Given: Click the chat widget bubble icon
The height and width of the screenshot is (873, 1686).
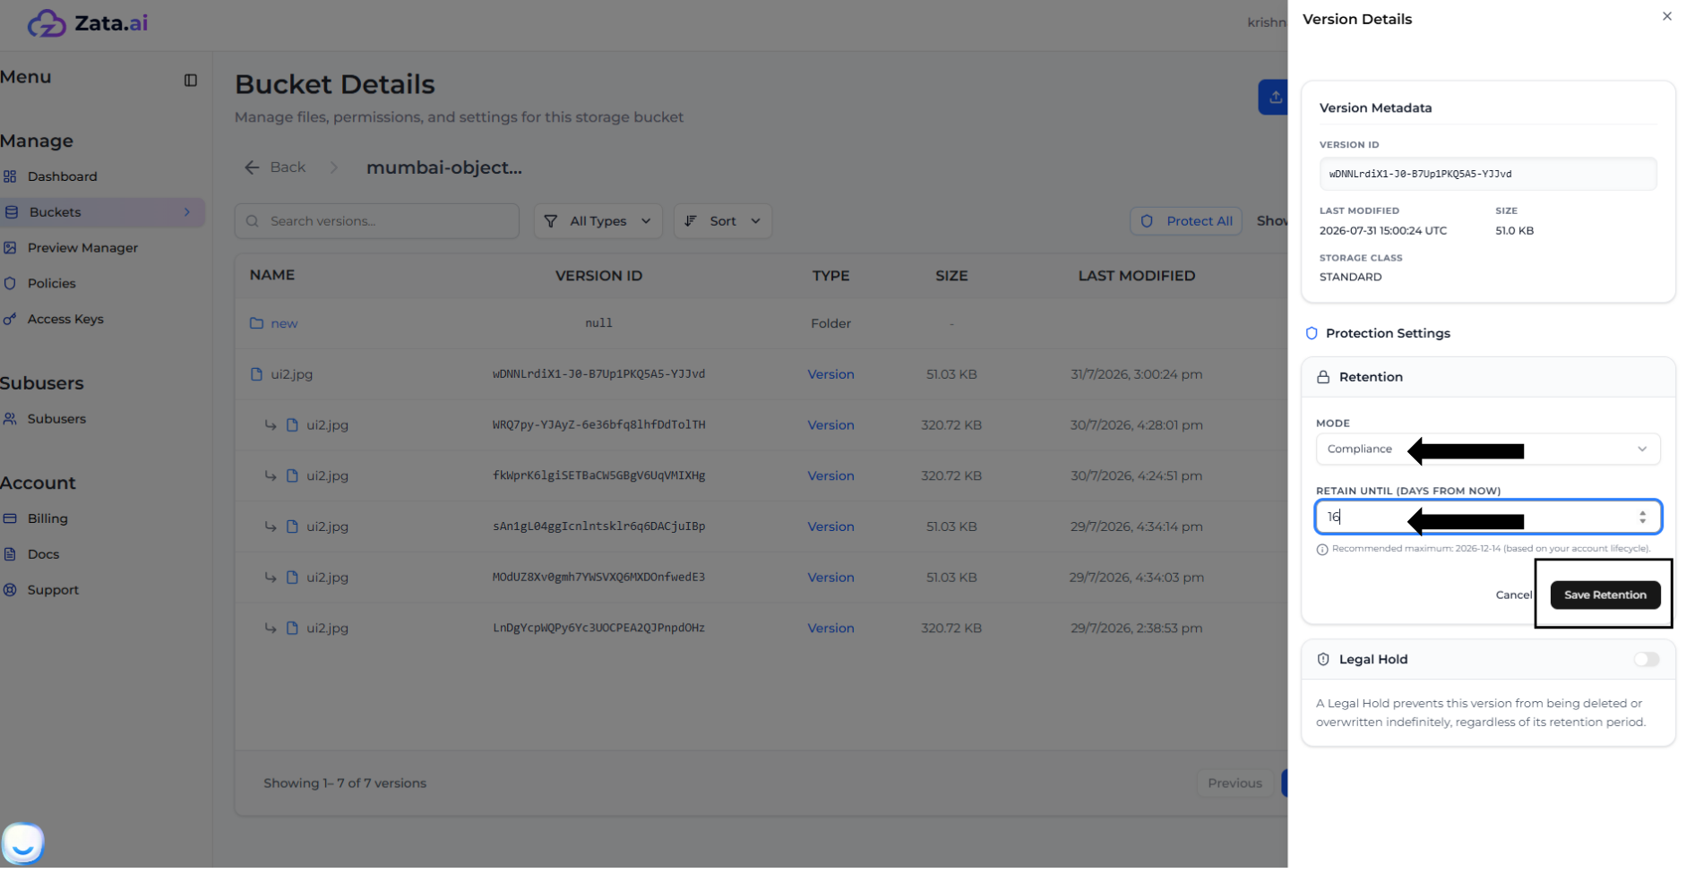Looking at the screenshot, I should tap(22, 844).
